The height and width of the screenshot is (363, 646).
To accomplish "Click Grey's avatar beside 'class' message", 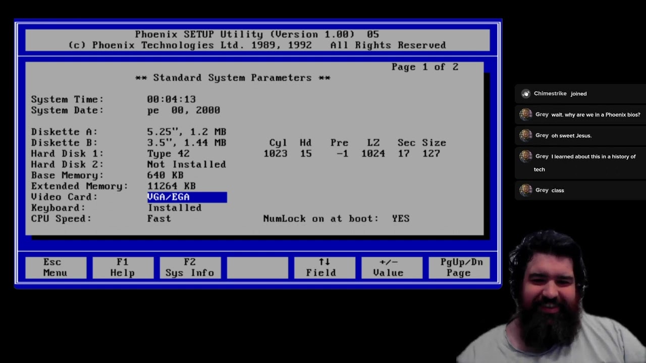I will coord(526,190).
